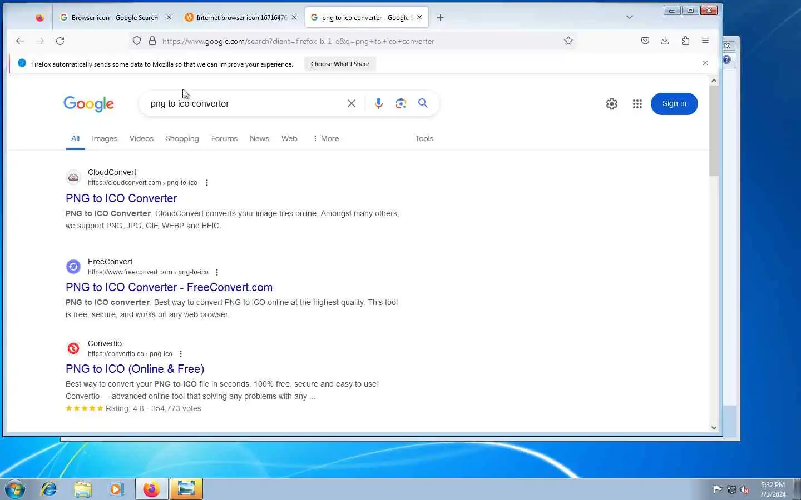Open Google quick settings gear
Image resolution: width=801 pixels, height=500 pixels.
click(612, 104)
